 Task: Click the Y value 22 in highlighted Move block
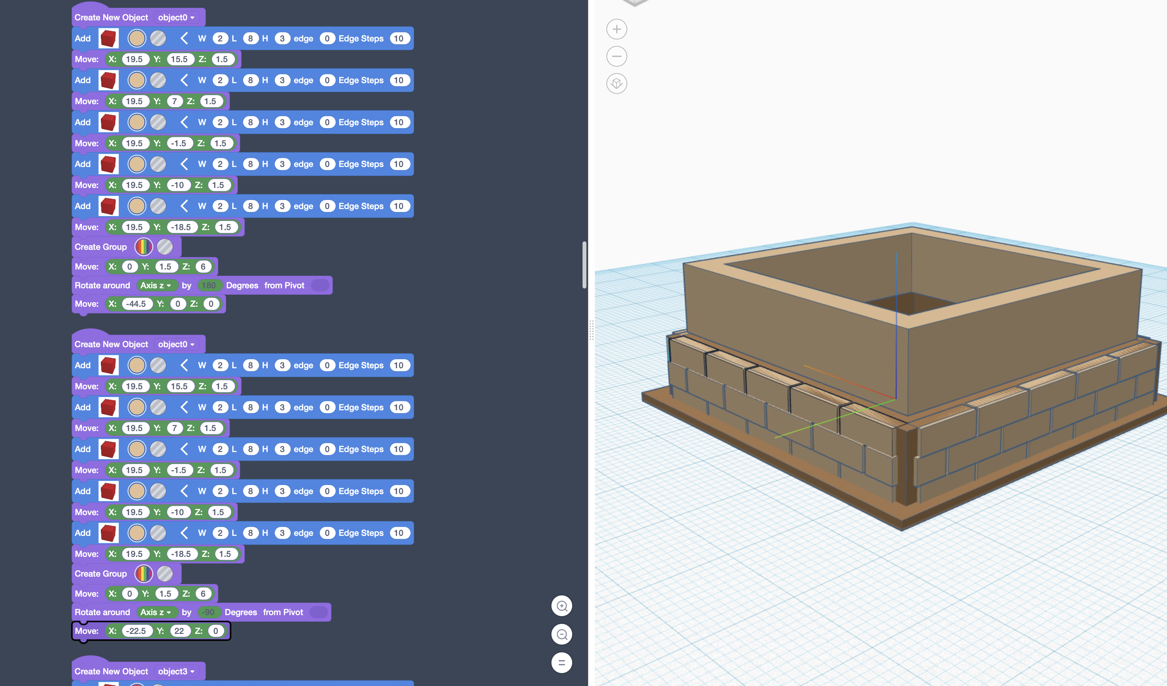(x=179, y=631)
